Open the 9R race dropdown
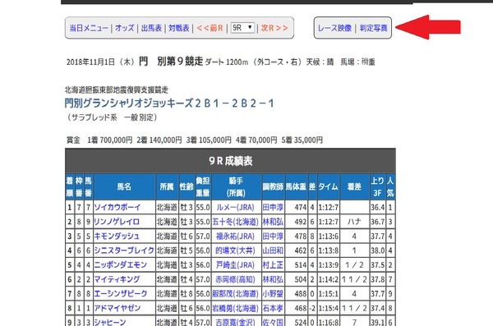The width and height of the screenshot is (493, 326). tap(242, 28)
